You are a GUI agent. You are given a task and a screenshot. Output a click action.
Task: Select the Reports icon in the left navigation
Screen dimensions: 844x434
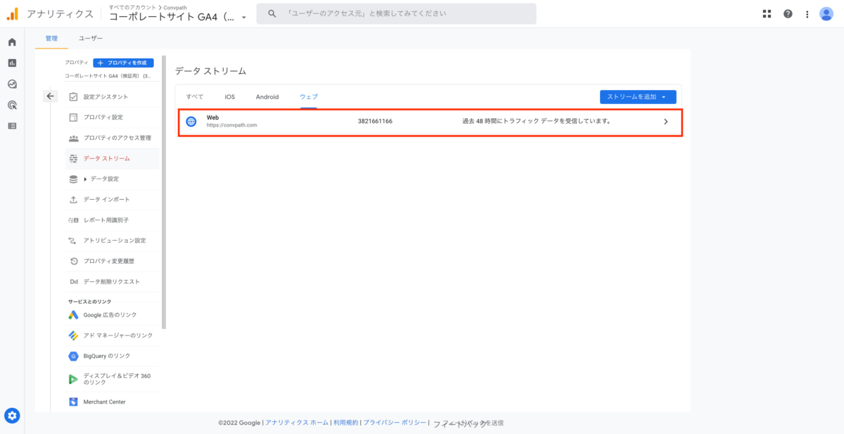(11, 64)
